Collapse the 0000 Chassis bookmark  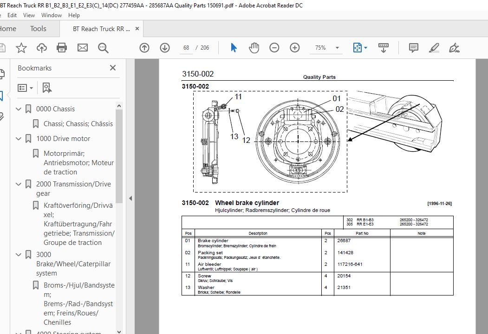click(19, 109)
